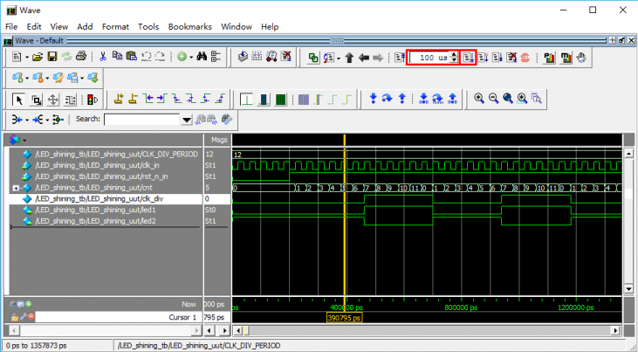The image size is (638, 352).
Task: Toggle the lock icon for Cursor 1
Action: 15,316
